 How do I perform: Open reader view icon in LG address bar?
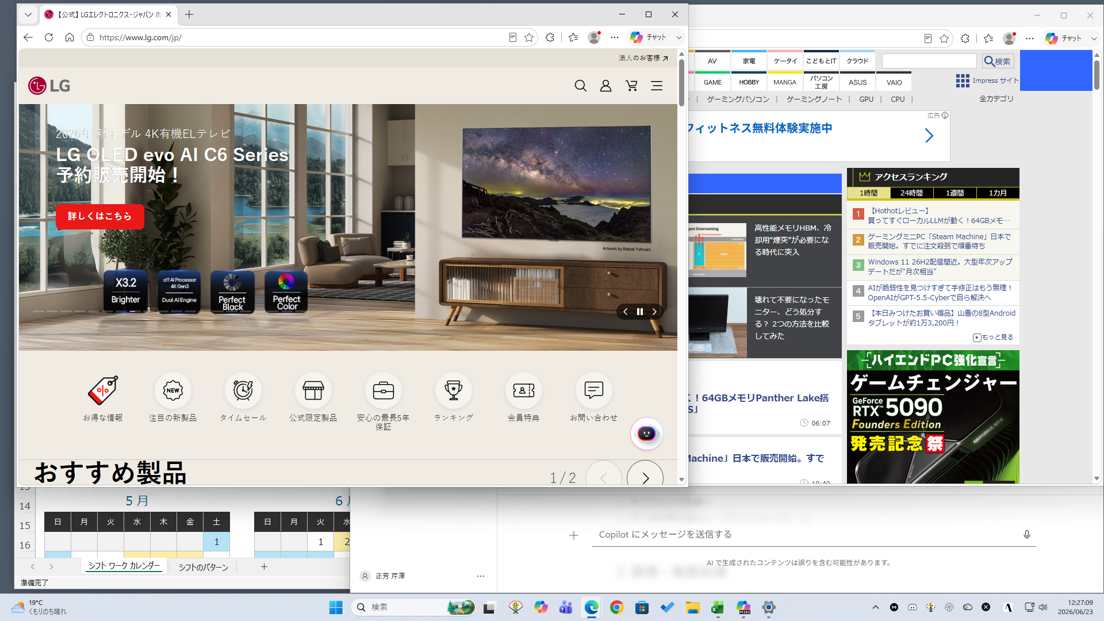click(512, 37)
